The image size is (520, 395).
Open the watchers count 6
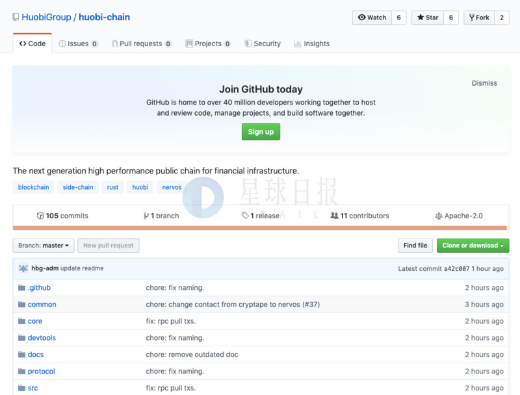pos(398,18)
